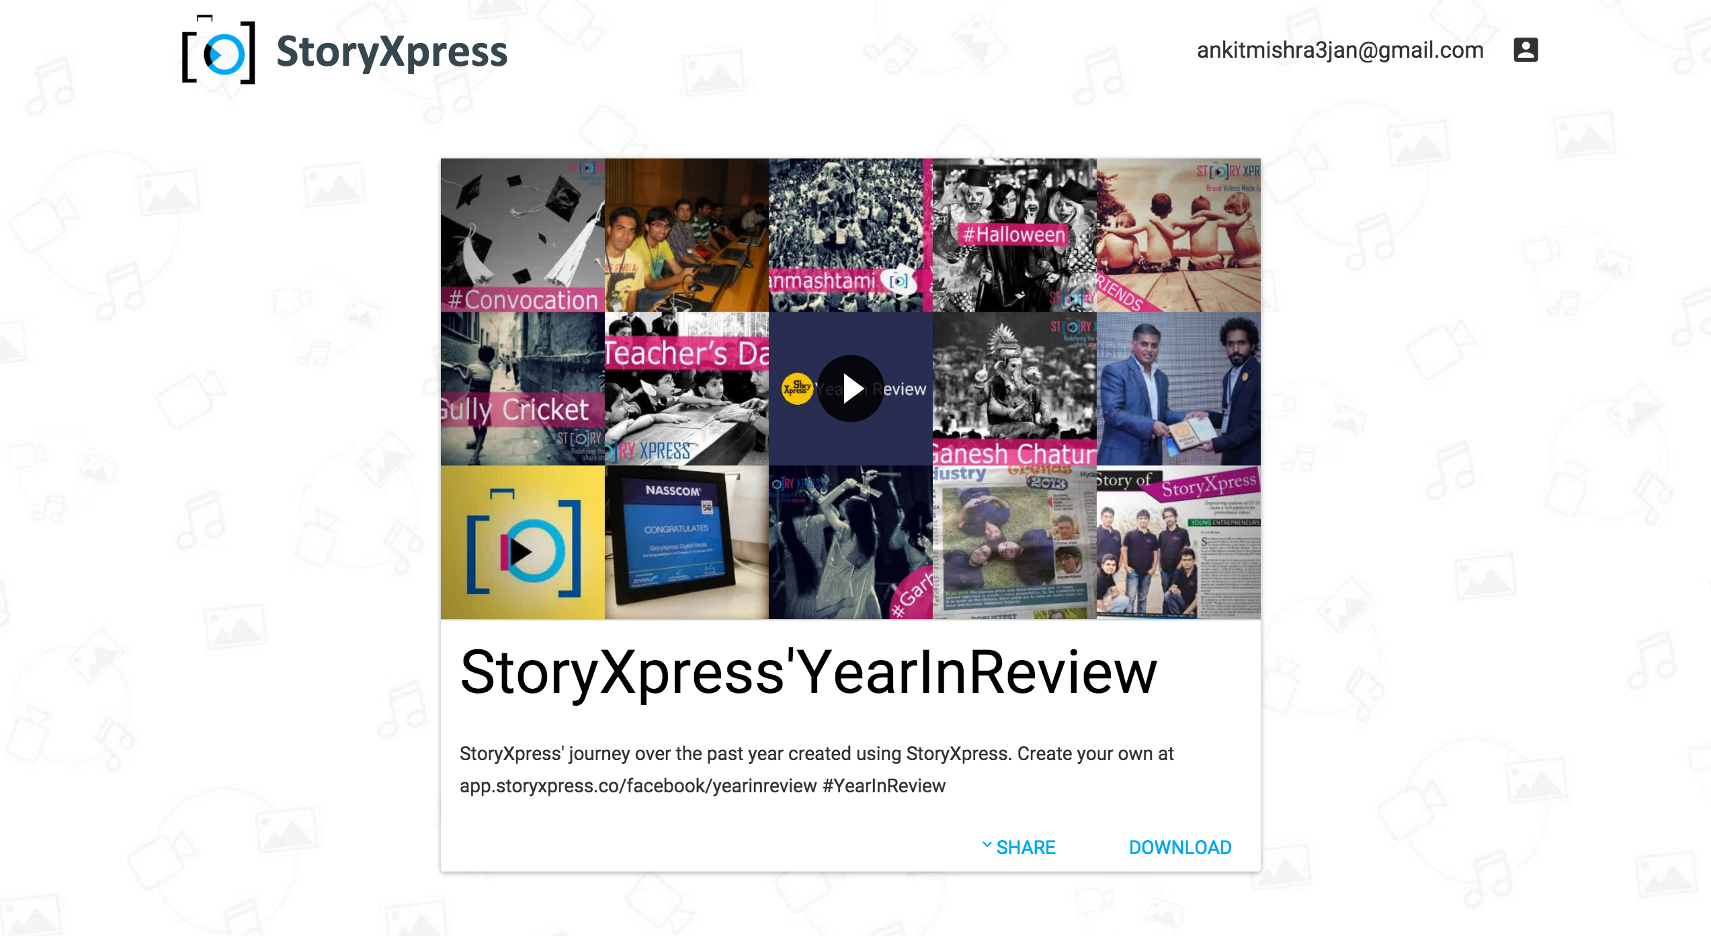This screenshot has width=1711, height=936.
Task: Click the StoryXpress camera logo icon
Action: (x=219, y=50)
